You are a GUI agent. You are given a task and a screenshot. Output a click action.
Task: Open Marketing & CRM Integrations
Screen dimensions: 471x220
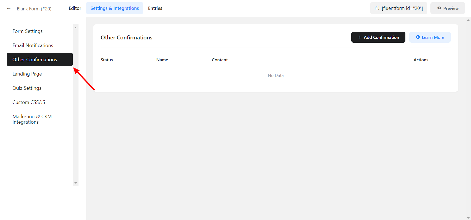tap(32, 119)
